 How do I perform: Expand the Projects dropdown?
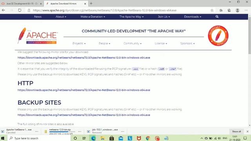[x=79, y=43]
